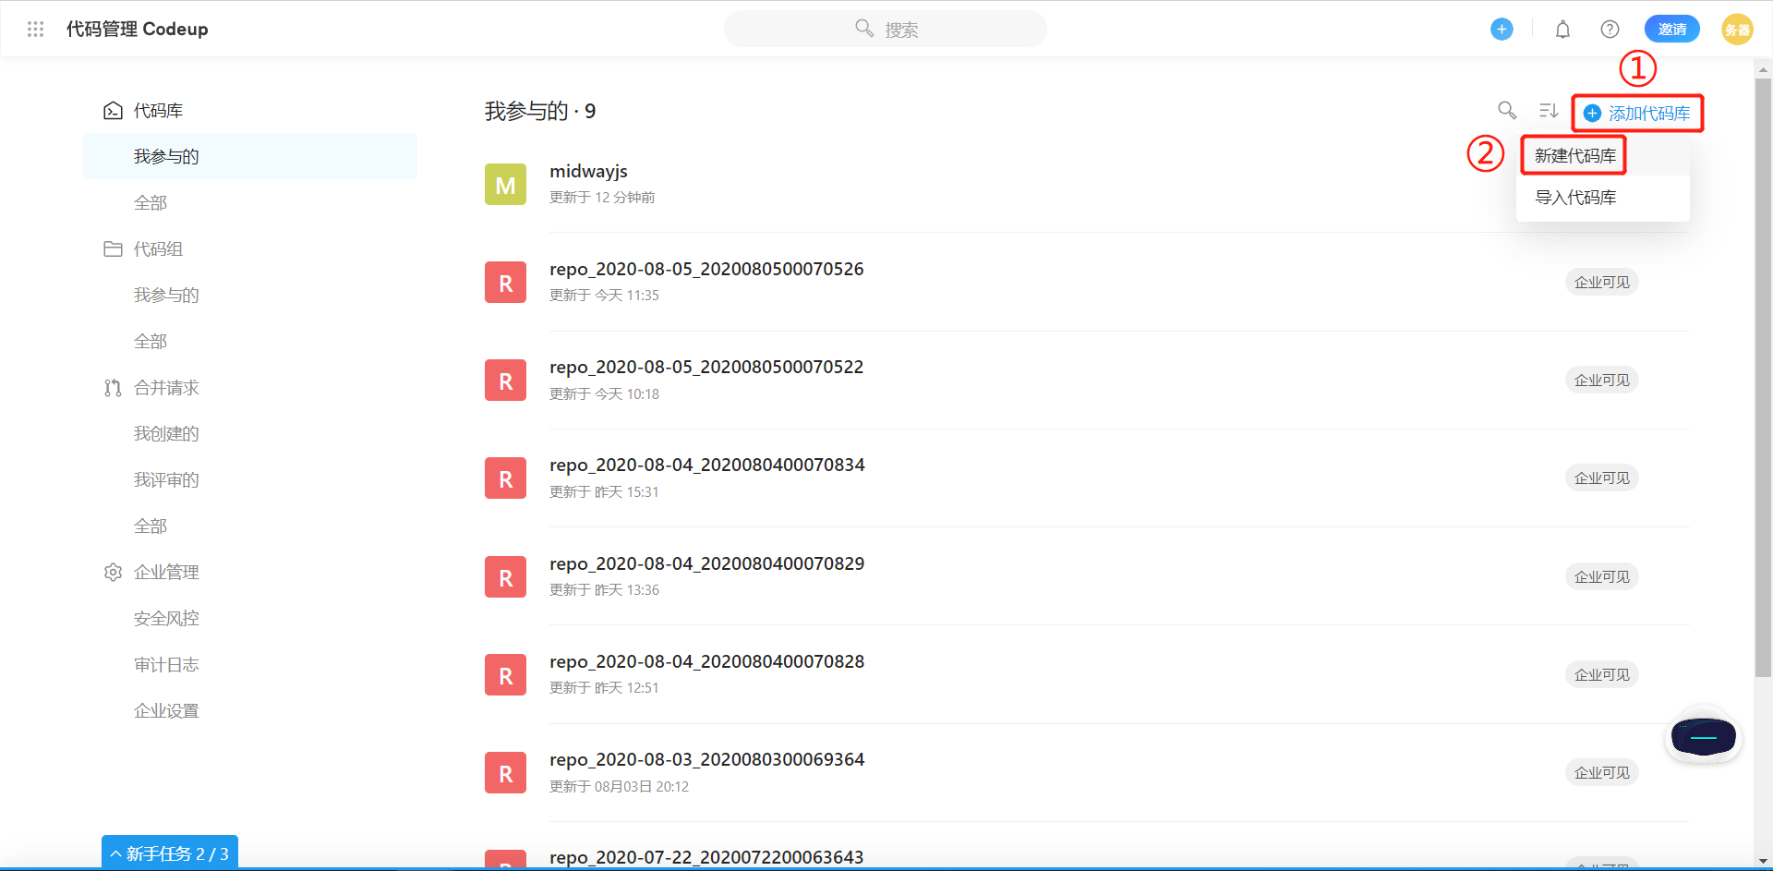Screen dimensions: 1773x871
Task: Select 新建代码库 from the dropdown menu
Action: (1574, 155)
